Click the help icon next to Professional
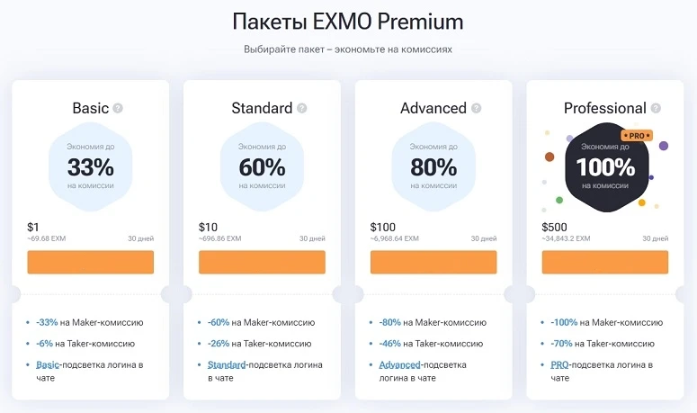The height and width of the screenshot is (413, 697). click(x=656, y=109)
